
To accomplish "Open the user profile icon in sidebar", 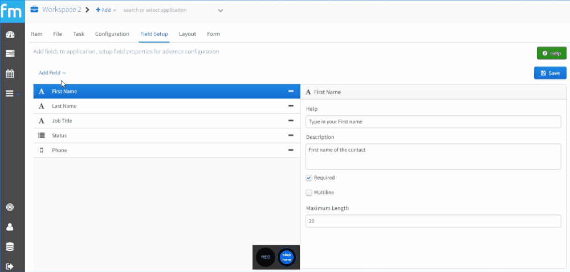I will coord(10,227).
